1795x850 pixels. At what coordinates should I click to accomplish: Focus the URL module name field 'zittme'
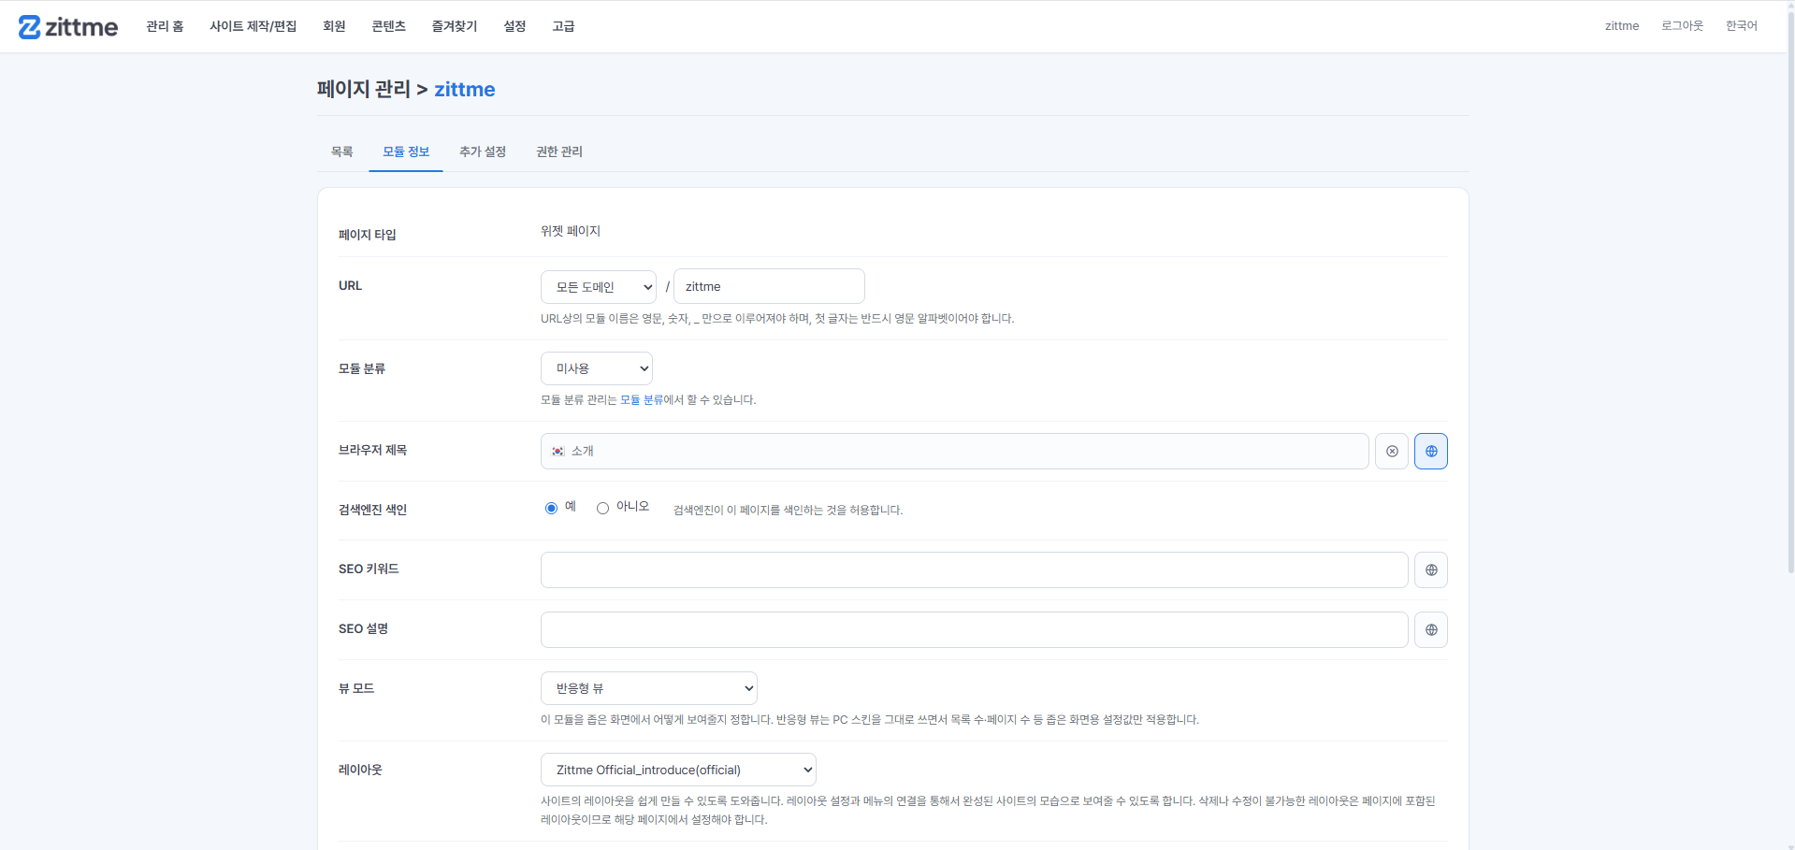[769, 287]
